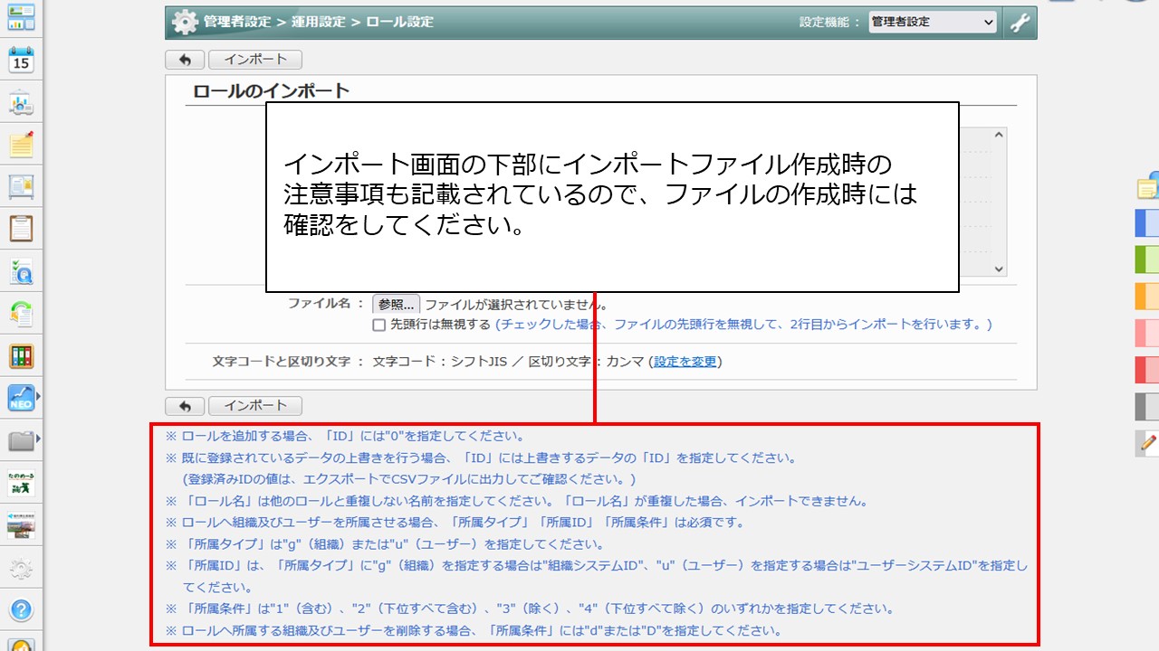Click 管理者設定 in the breadcrumb
1159x651 pixels.
click(x=235, y=22)
